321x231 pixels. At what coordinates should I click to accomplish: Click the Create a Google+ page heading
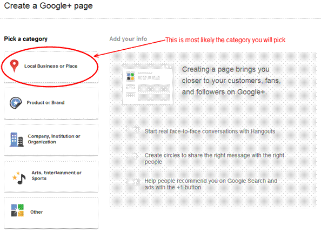point(48,6)
